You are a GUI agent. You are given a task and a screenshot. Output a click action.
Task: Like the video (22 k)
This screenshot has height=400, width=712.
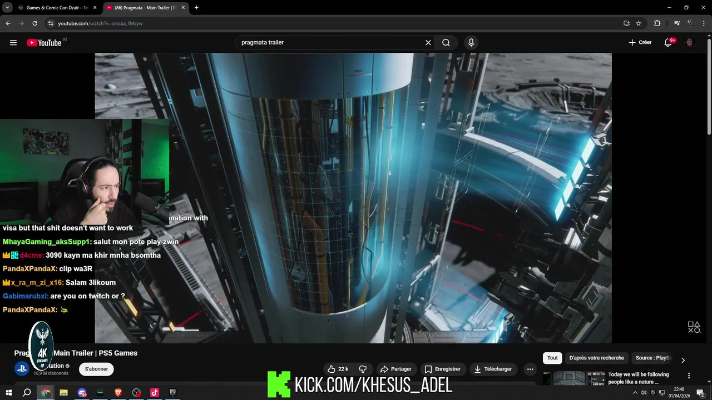pyautogui.click(x=338, y=369)
